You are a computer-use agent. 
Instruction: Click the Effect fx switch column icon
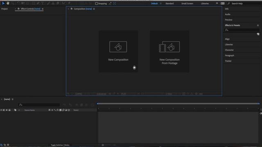(x=58, y=110)
